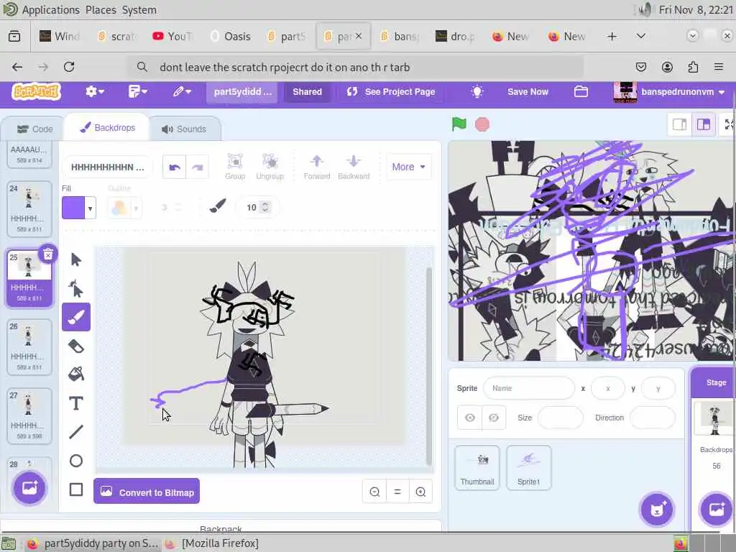736x552 pixels.
Task: Click the Shared button
Action: 307,91
